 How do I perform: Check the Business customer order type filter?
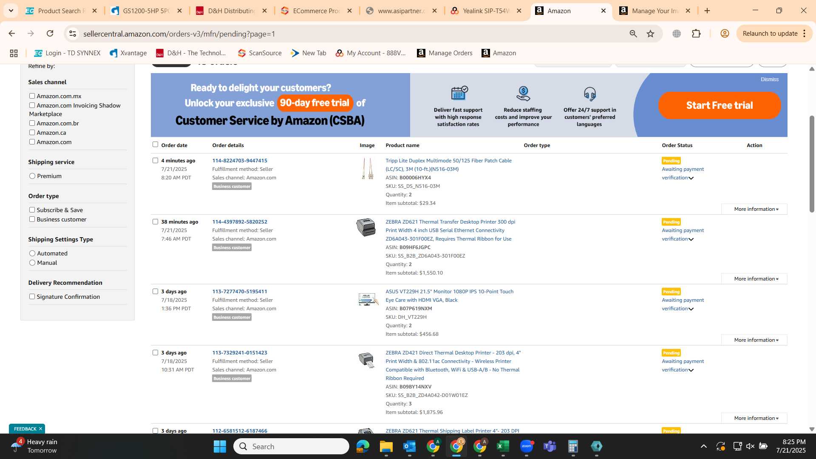coord(32,219)
